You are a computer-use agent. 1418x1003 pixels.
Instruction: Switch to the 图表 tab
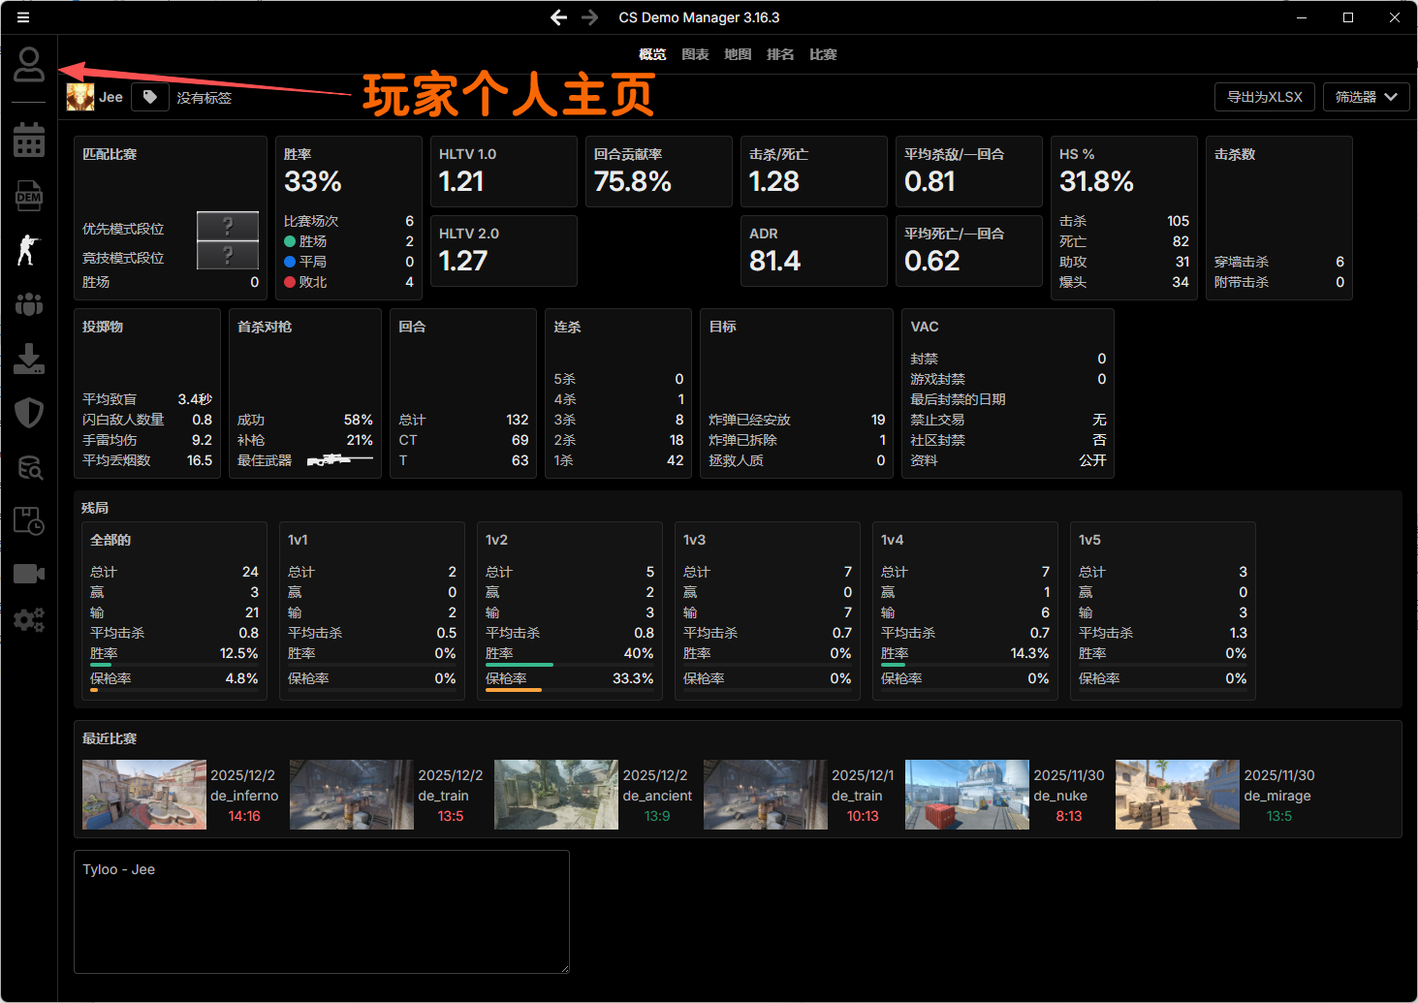click(x=695, y=54)
